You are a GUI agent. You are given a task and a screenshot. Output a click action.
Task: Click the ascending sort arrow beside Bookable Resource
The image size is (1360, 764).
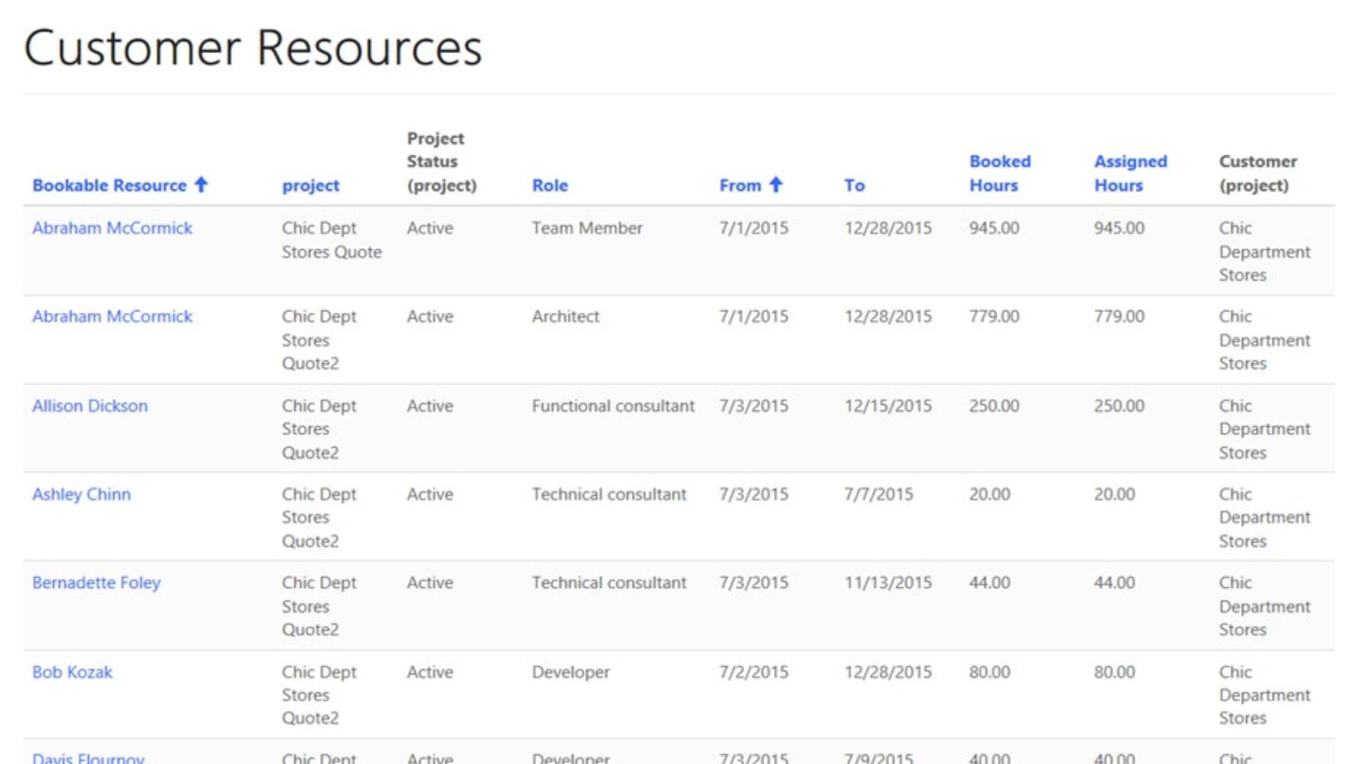pos(202,185)
